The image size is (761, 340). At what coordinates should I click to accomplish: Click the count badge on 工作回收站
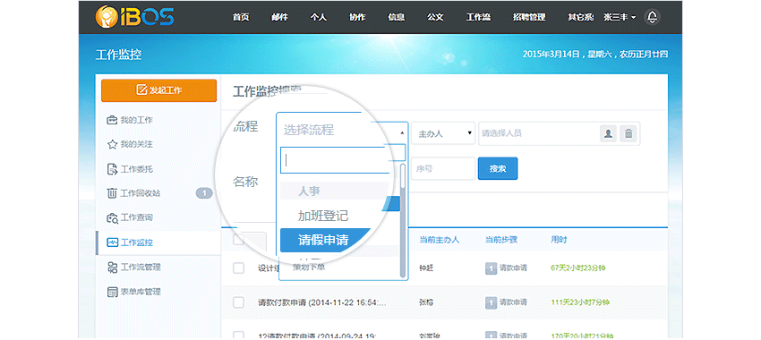[204, 193]
